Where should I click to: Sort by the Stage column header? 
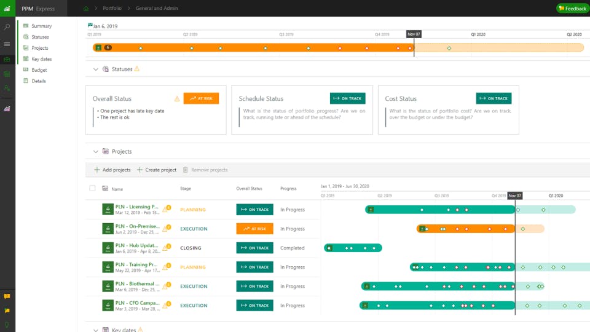coord(186,189)
